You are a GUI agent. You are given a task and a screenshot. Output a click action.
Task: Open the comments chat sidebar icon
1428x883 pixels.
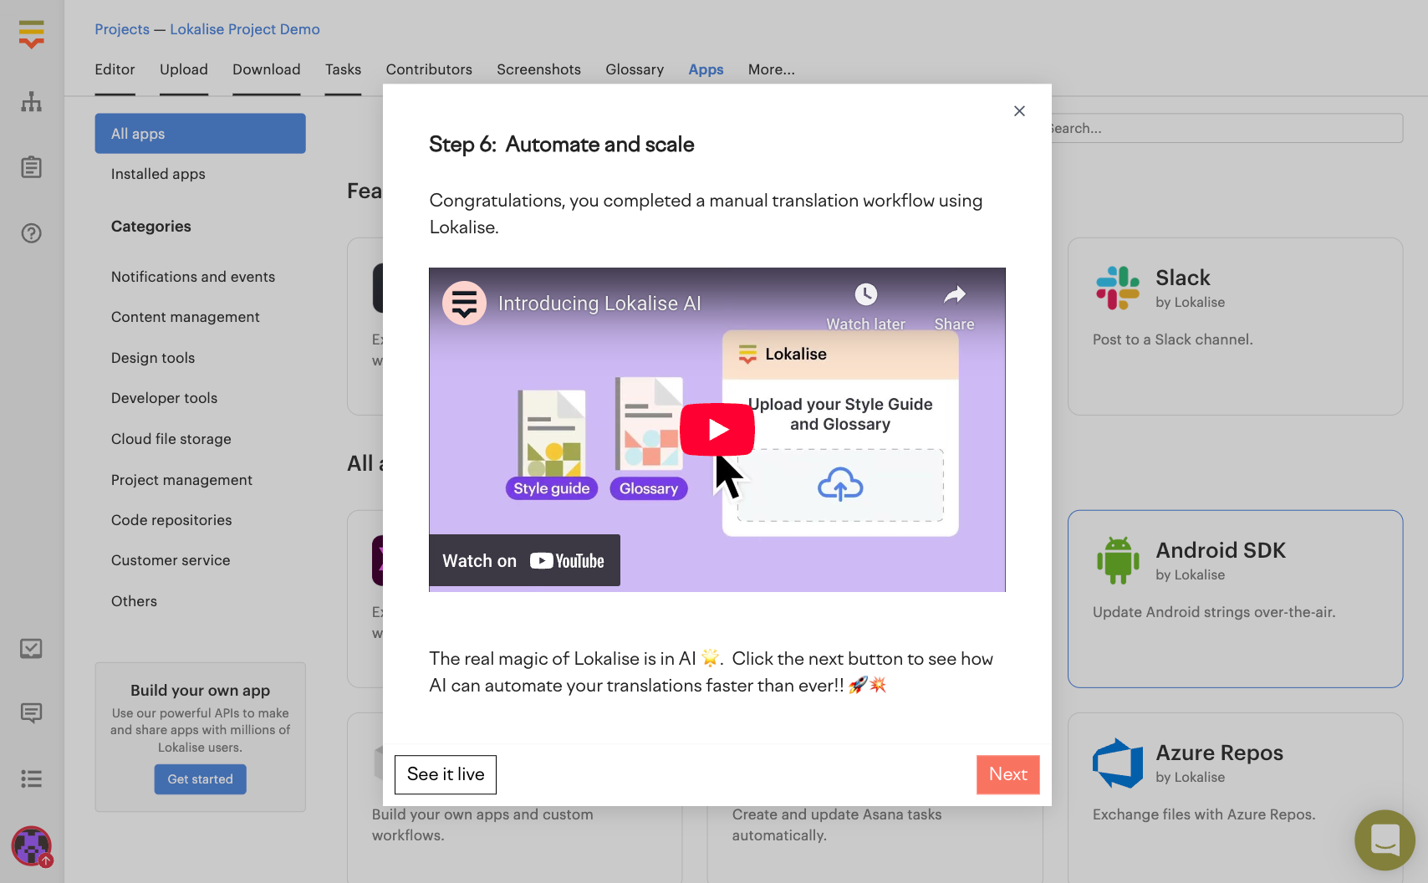31,713
